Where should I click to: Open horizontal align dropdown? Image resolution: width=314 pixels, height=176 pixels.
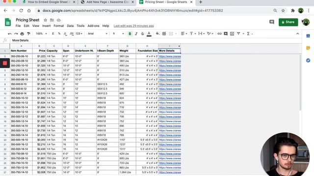coord(184,34)
